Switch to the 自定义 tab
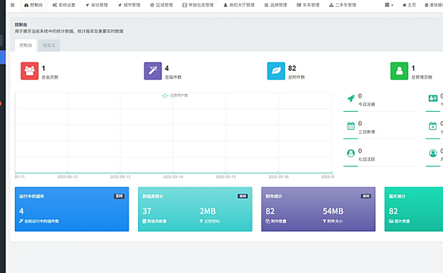Image resolution: width=443 pixels, height=273 pixels. click(49, 45)
